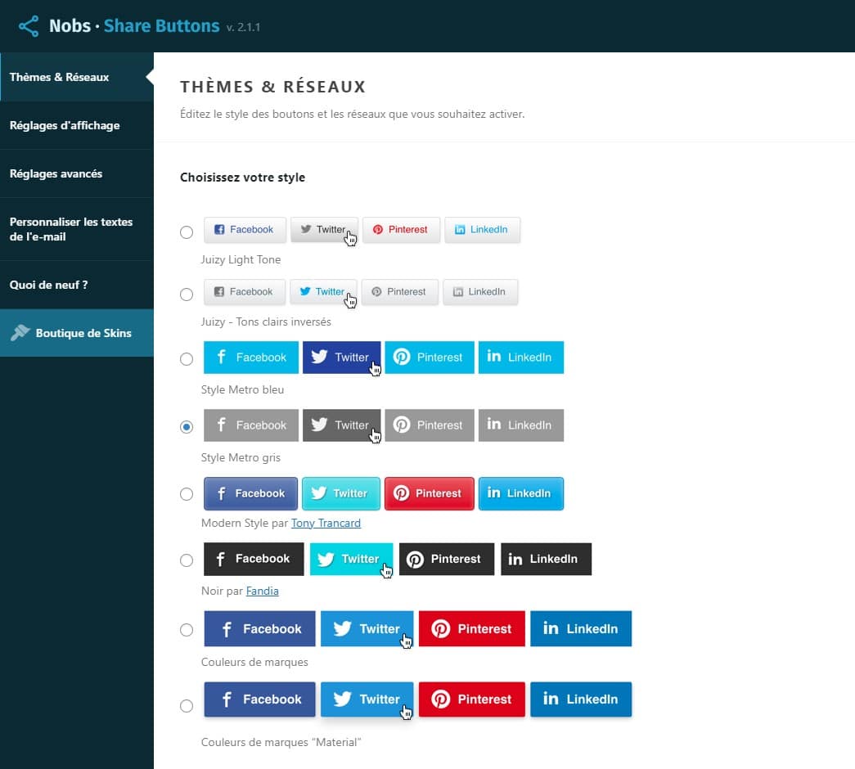This screenshot has height=769, width=855.
Task: Go to Réglages avancés in sidebar
Action: 56,173
